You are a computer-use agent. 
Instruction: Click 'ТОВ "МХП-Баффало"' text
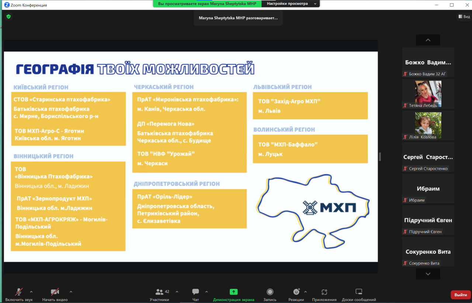tap(288, 144)
